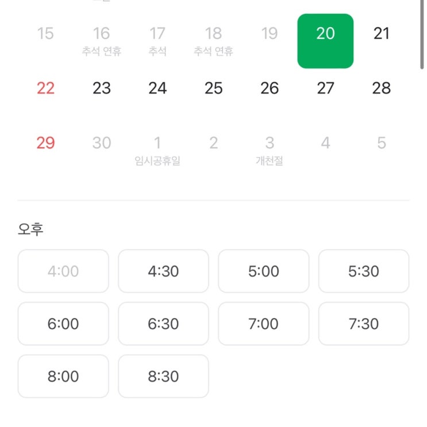Select the highlighted date 20

(x=325, y=41)
